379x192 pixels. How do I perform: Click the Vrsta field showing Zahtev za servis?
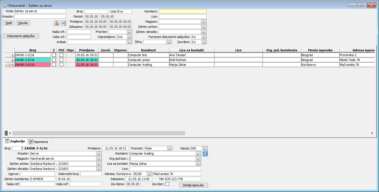[40, 11]
